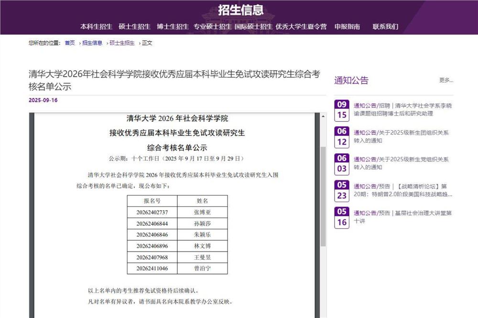Click the 09/15 date badge icon
The image size is (478, 318).
342,110
